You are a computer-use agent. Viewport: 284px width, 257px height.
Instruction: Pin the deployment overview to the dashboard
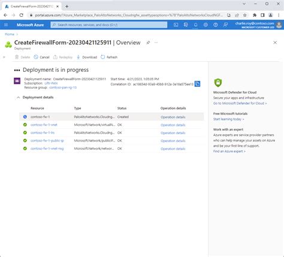tap(148, 43)
